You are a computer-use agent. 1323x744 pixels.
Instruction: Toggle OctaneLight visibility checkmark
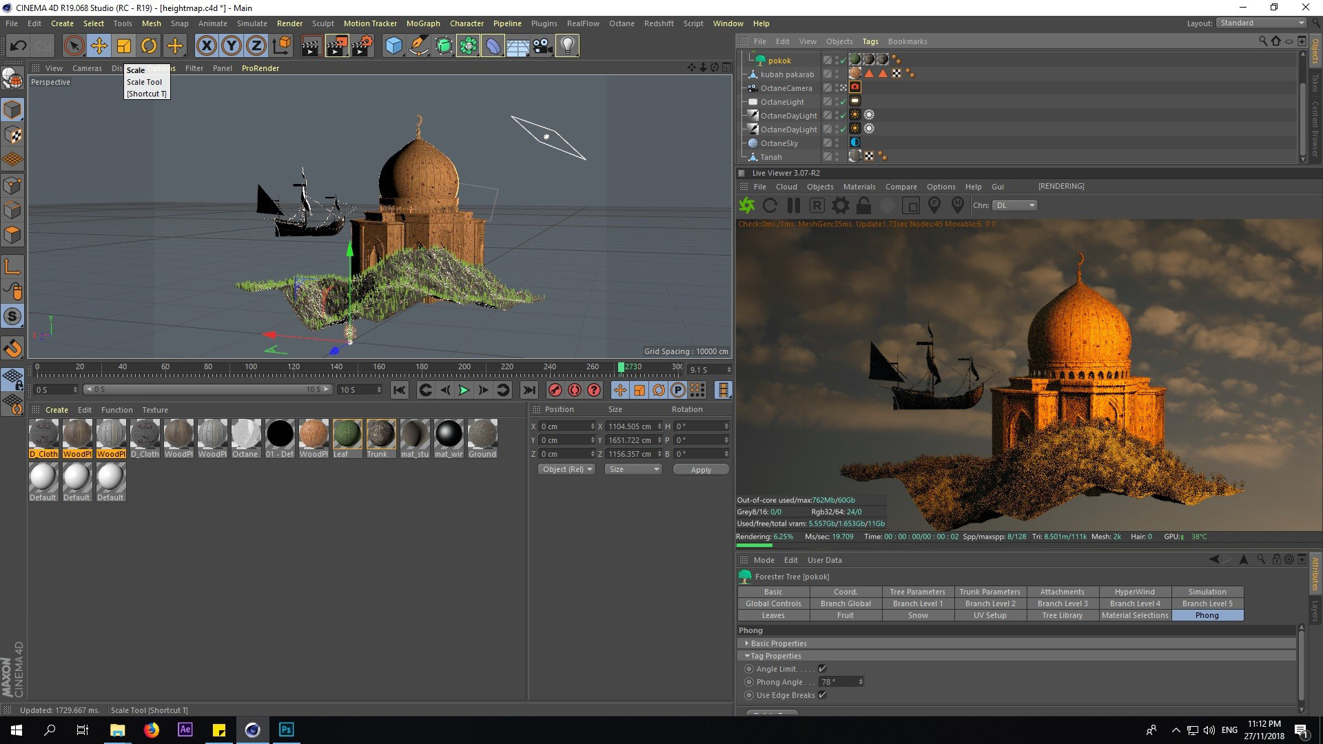843,102
